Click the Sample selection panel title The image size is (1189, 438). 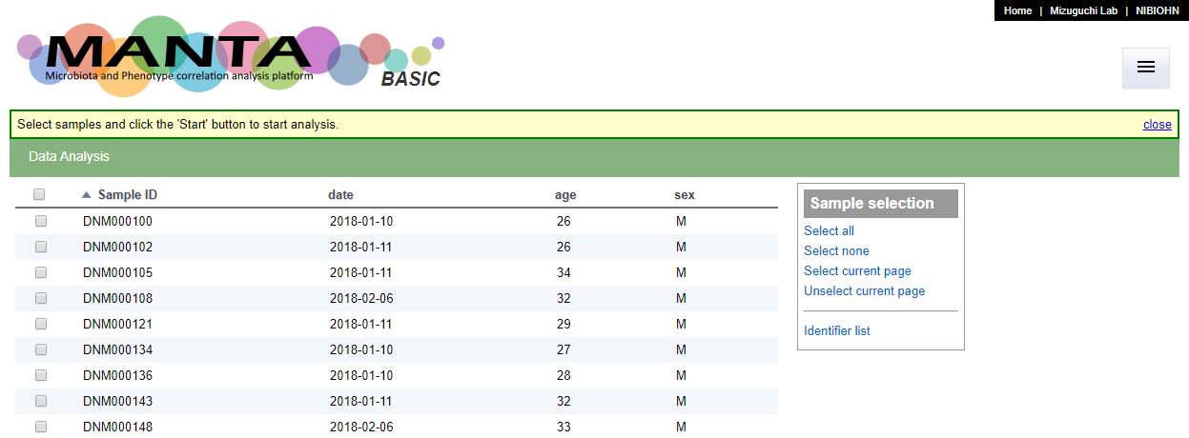click(881, 203)
